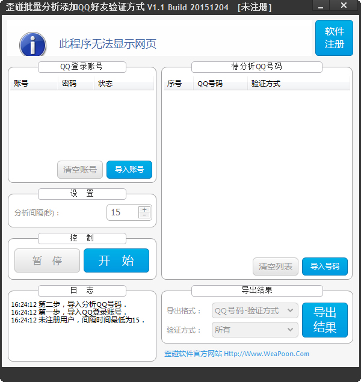Screen dimensions: 361x382
Task: Click 清空列表 to clear list
Action: coord(275,266)
